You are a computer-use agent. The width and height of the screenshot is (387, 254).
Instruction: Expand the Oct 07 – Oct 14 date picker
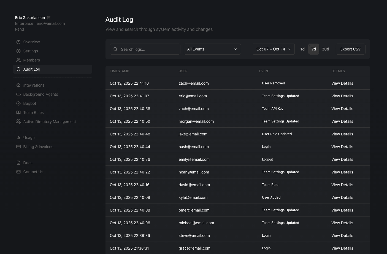[x=273, y=49]
